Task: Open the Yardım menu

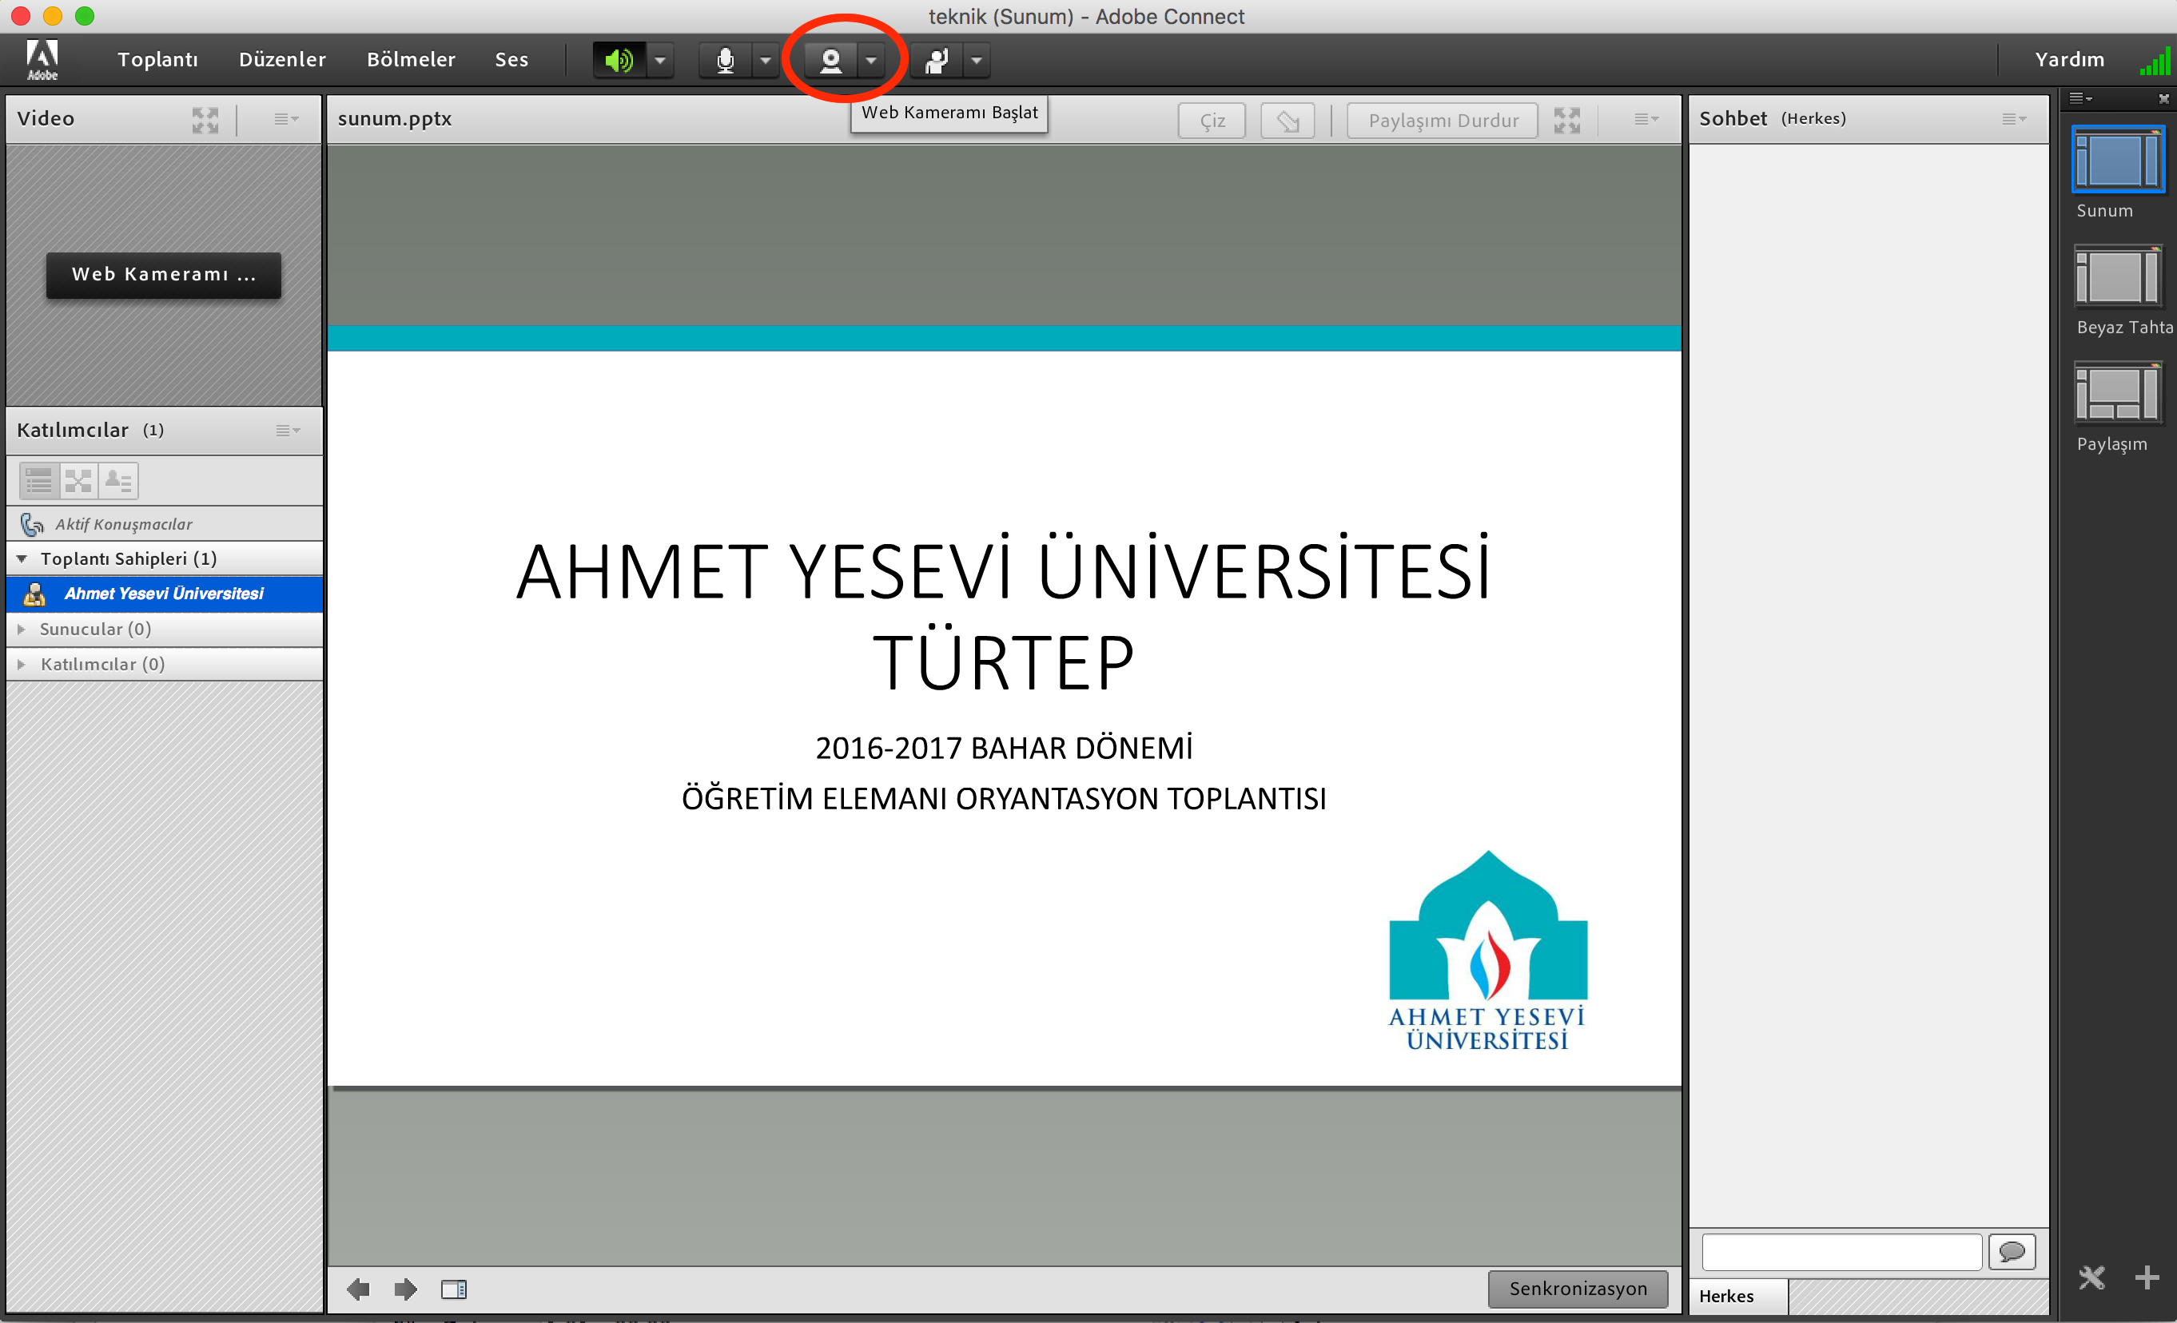Action: tap(2069, 59)
